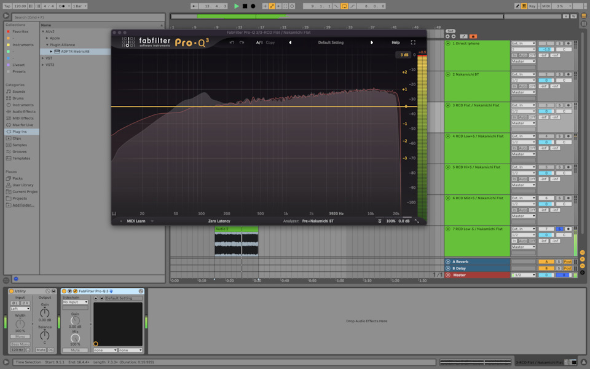Click the Automation Mode button beside the lock
590x369 pixels.
pyautogui.click(x=463, y=36)
